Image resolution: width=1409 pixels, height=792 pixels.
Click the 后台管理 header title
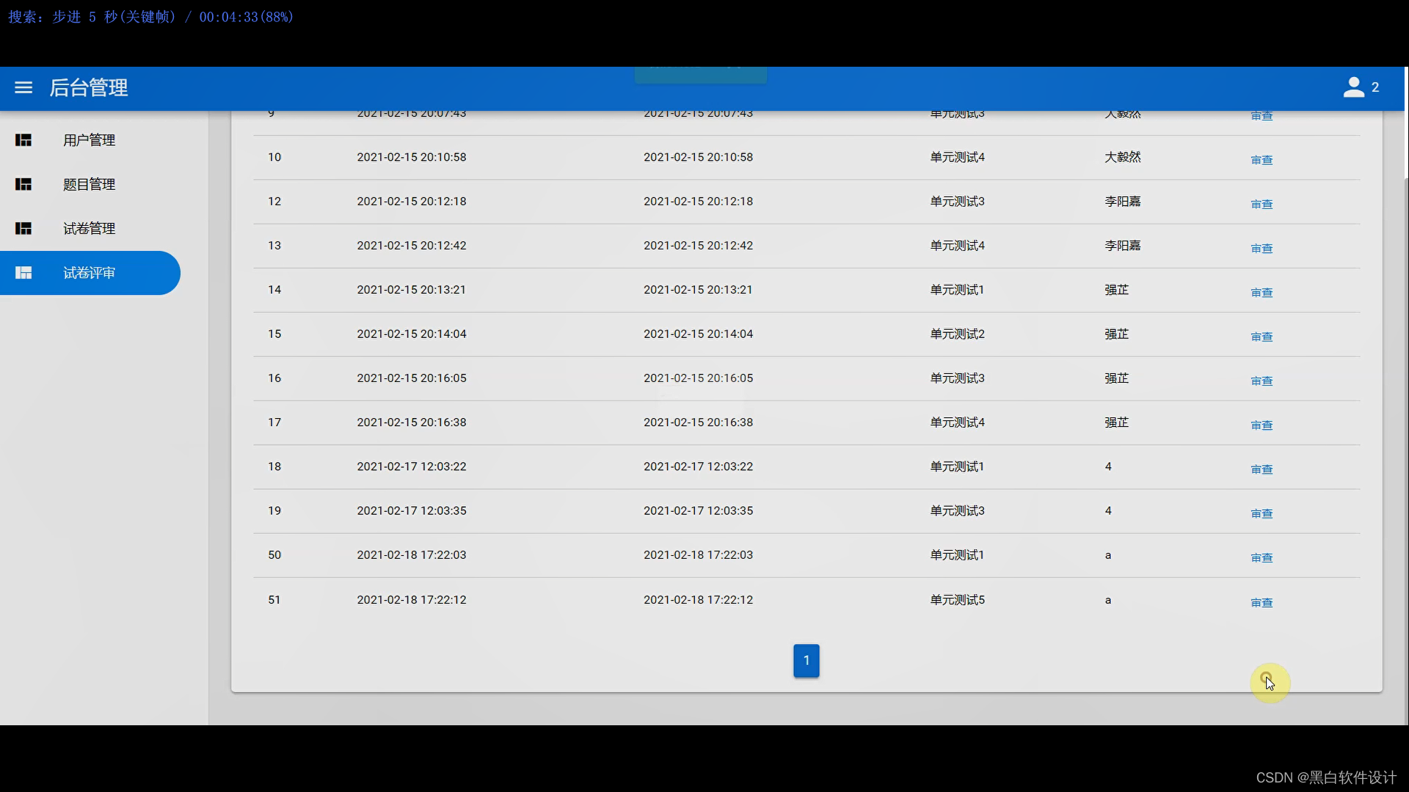[89, 88]
